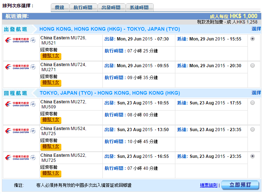
Task: Sort flights by 出發時間 tab
Action: (x=111, y=8)
